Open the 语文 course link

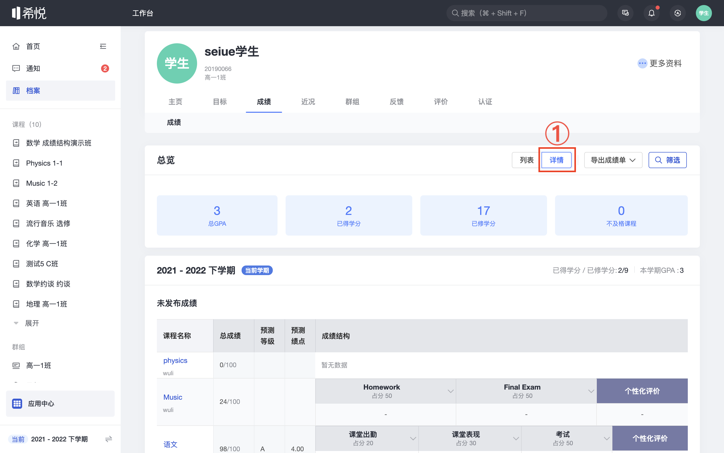(170, 444)
